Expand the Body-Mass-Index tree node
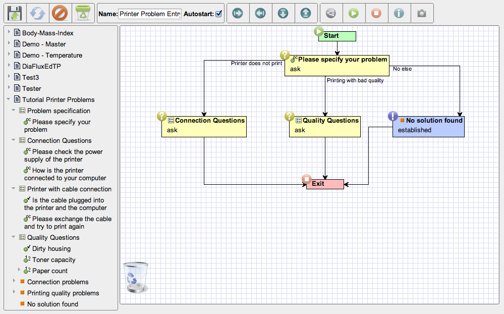 (9, 32)
